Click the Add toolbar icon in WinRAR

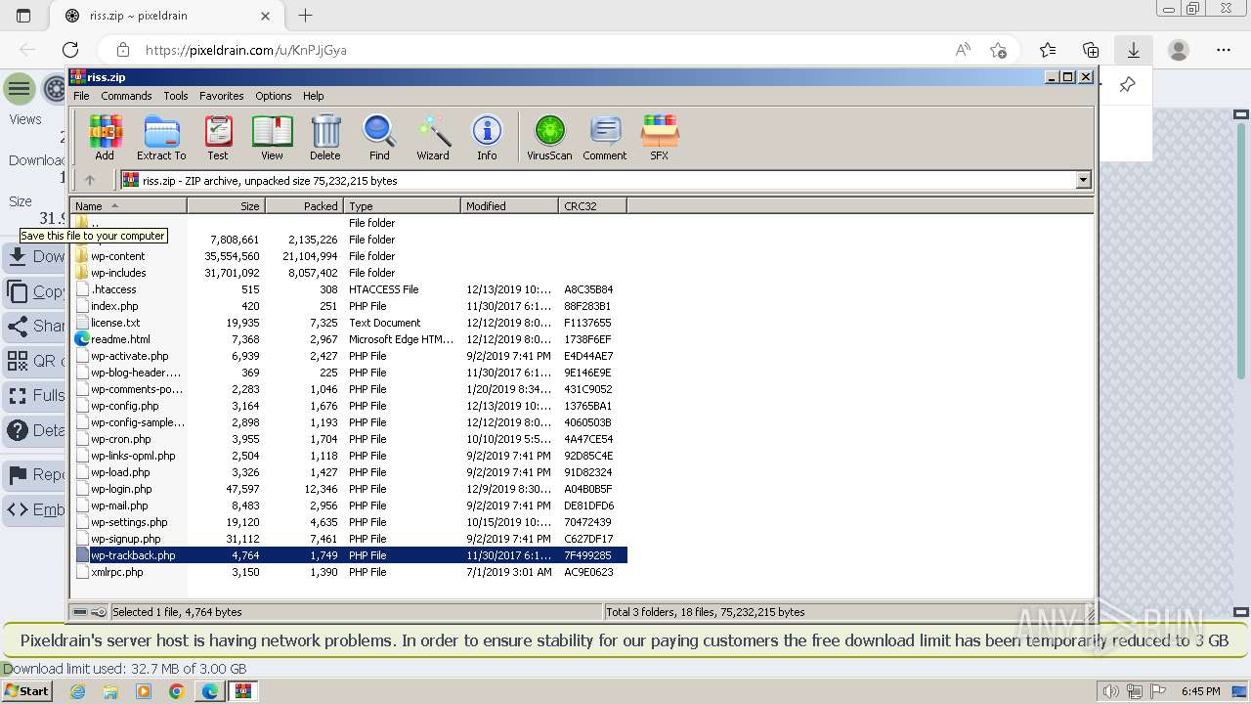point(105,137)
